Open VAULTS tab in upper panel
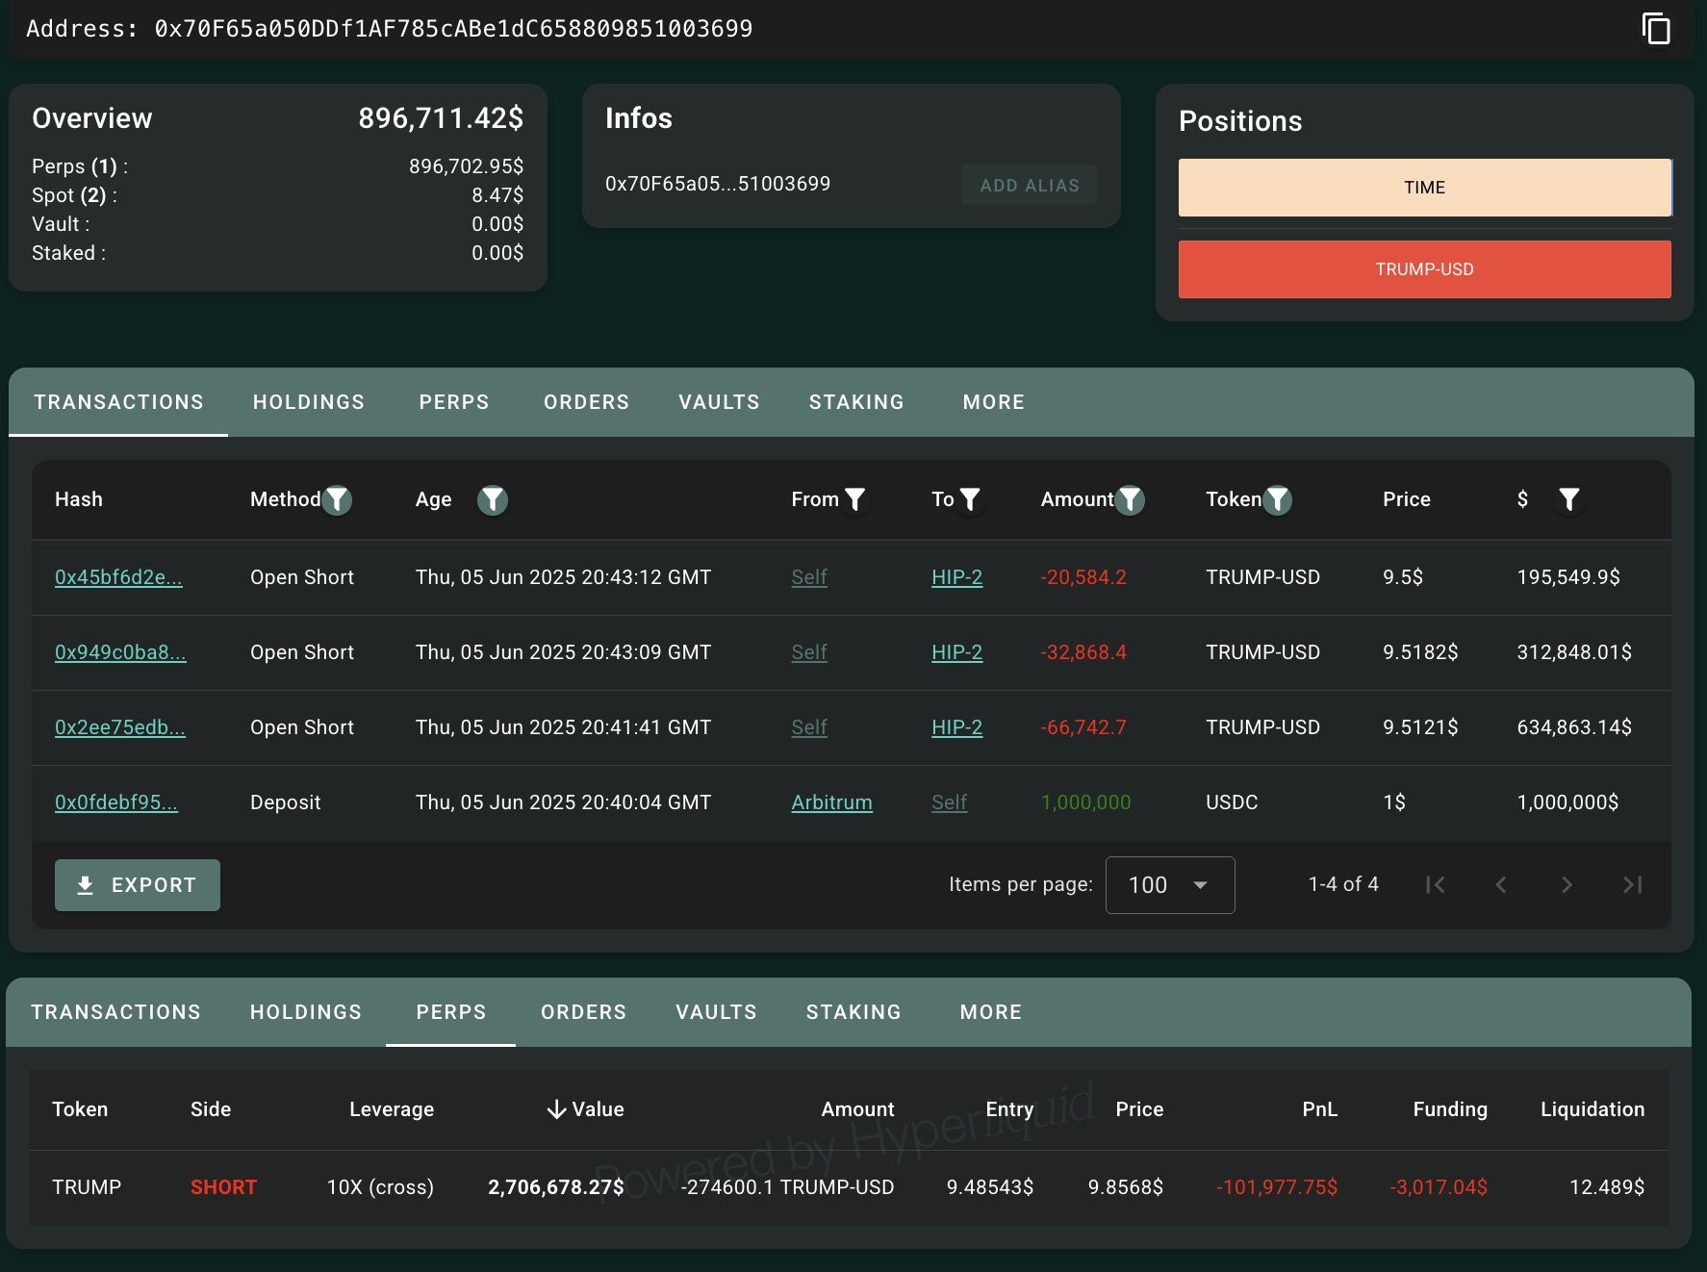 coord(719,402)
